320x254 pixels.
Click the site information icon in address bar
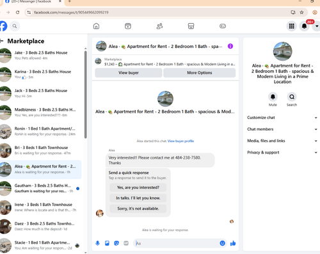[29, 12]
